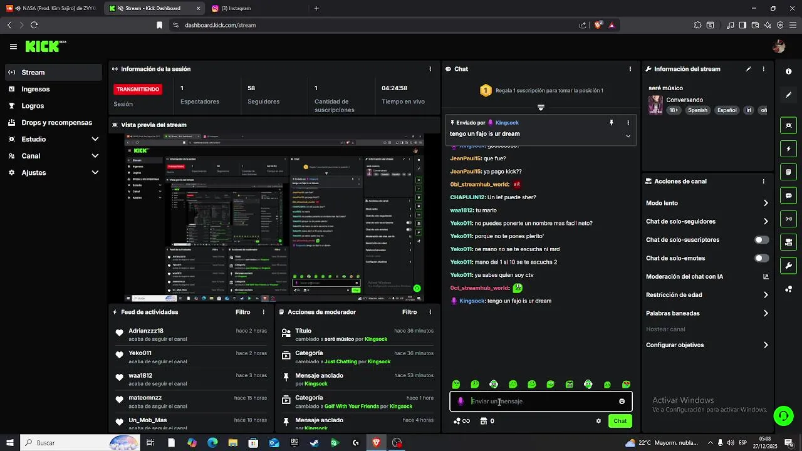Open the user profile avatar menu
The image size is (802, 451).
pos(779,46)
